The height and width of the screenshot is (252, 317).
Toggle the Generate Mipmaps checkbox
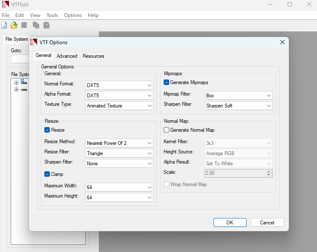pyautogui.click(x=166, y=82)
